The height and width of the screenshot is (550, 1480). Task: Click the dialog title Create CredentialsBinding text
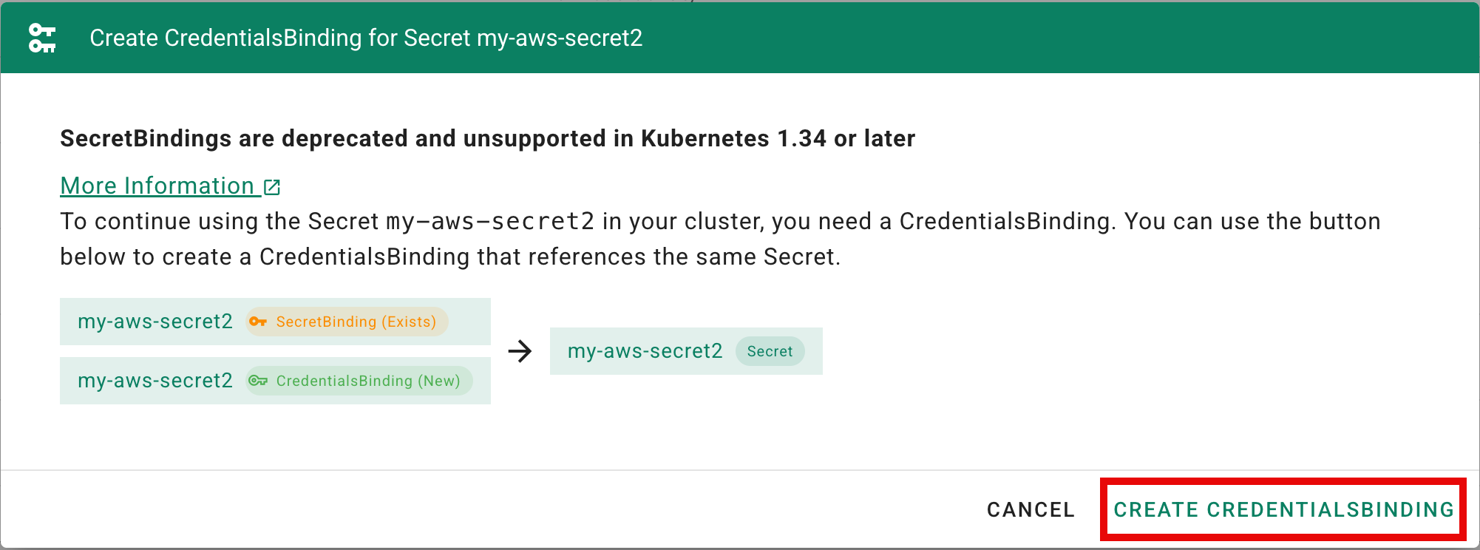point(366,38)
